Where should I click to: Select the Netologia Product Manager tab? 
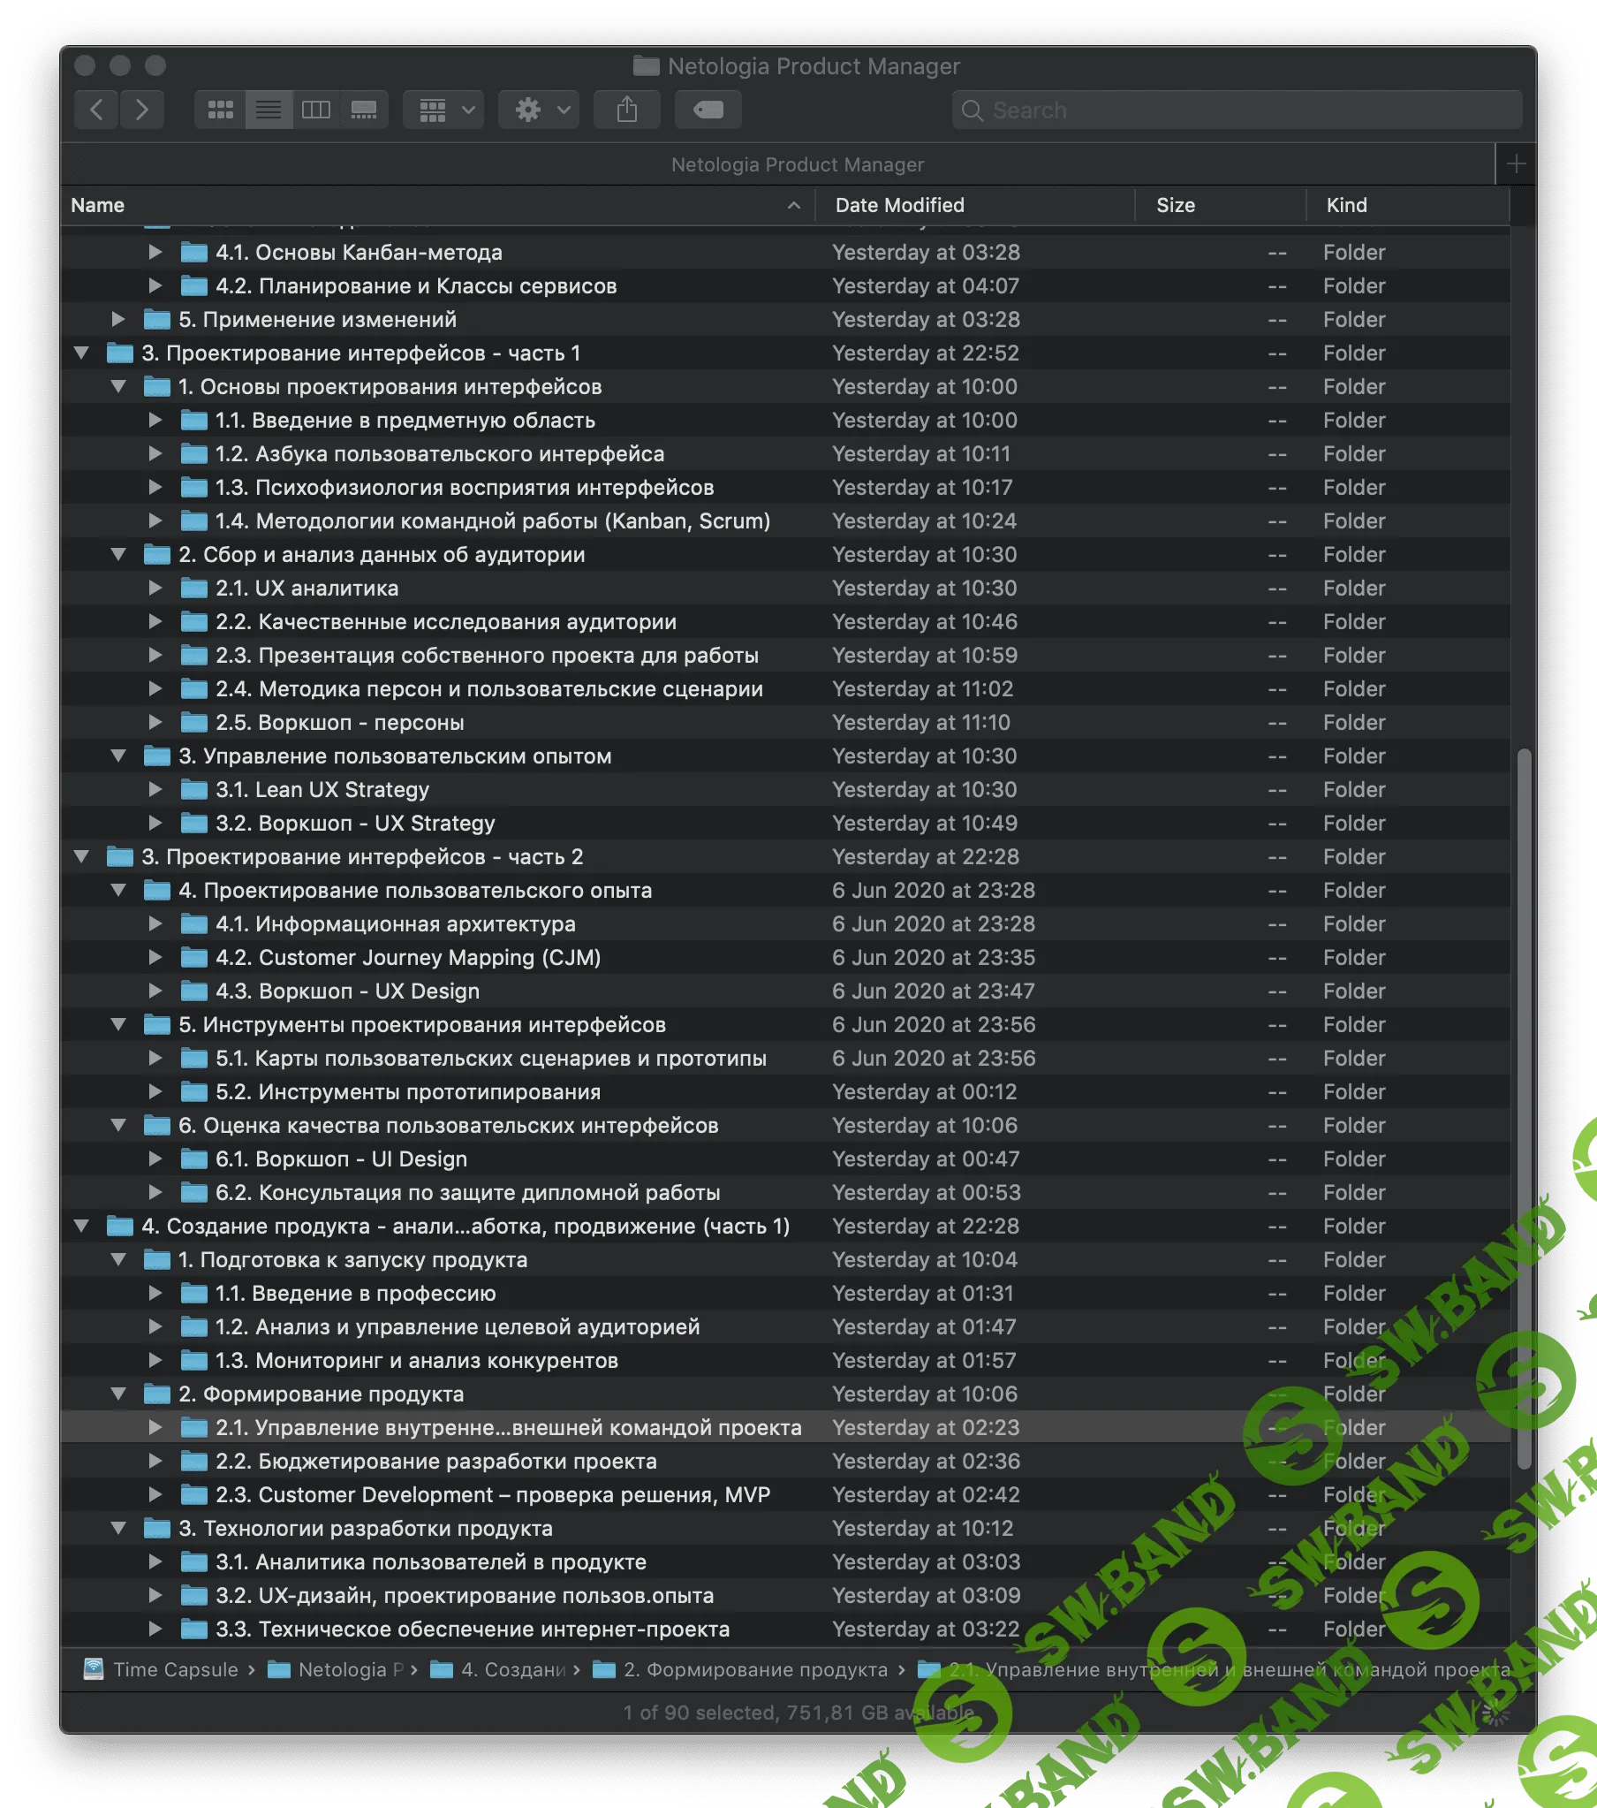(796, 164)
